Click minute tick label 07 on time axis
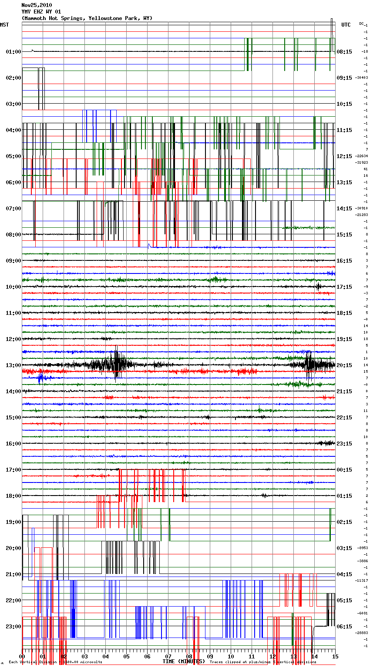The height and width of the screenshot is (668, 370). pyautogui.click(x=168, y=656)
